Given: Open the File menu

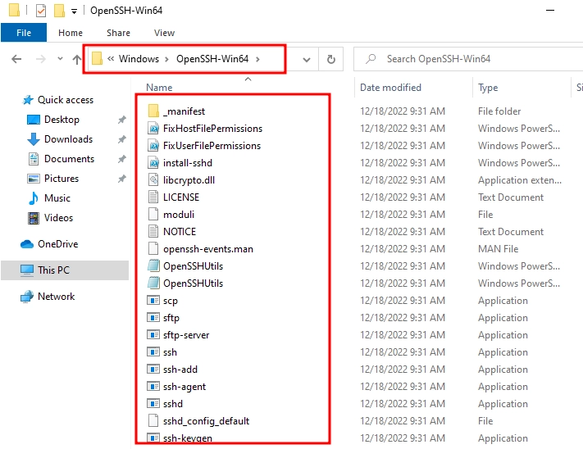Looking at the screenshot, I should (x=24, y=33).
